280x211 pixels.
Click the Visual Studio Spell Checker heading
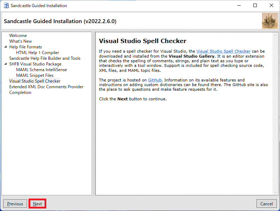pyautogui.click(x=142, y=41)
